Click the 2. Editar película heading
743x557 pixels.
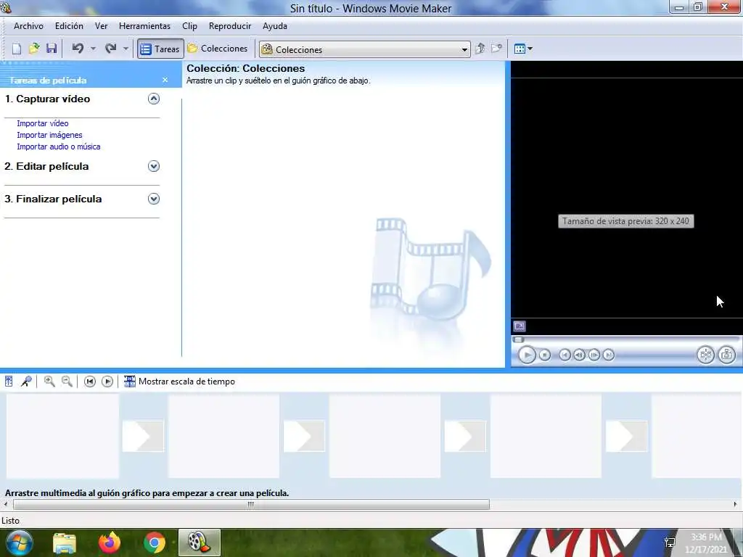[46, 166]
